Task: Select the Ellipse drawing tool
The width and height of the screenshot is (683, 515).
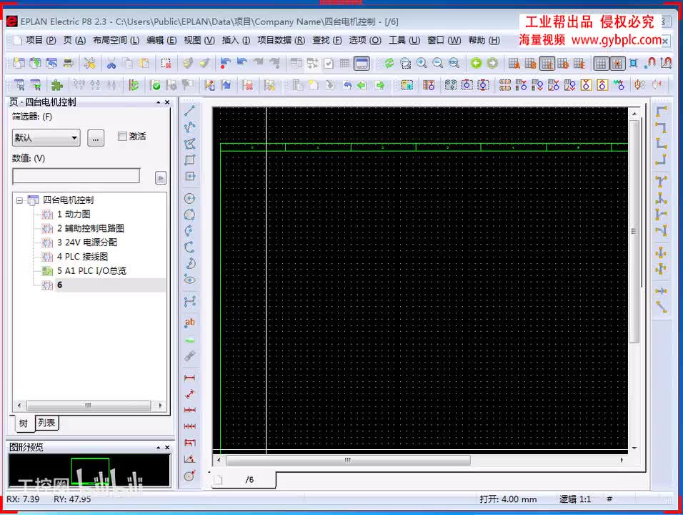Action: coord(189,279)
